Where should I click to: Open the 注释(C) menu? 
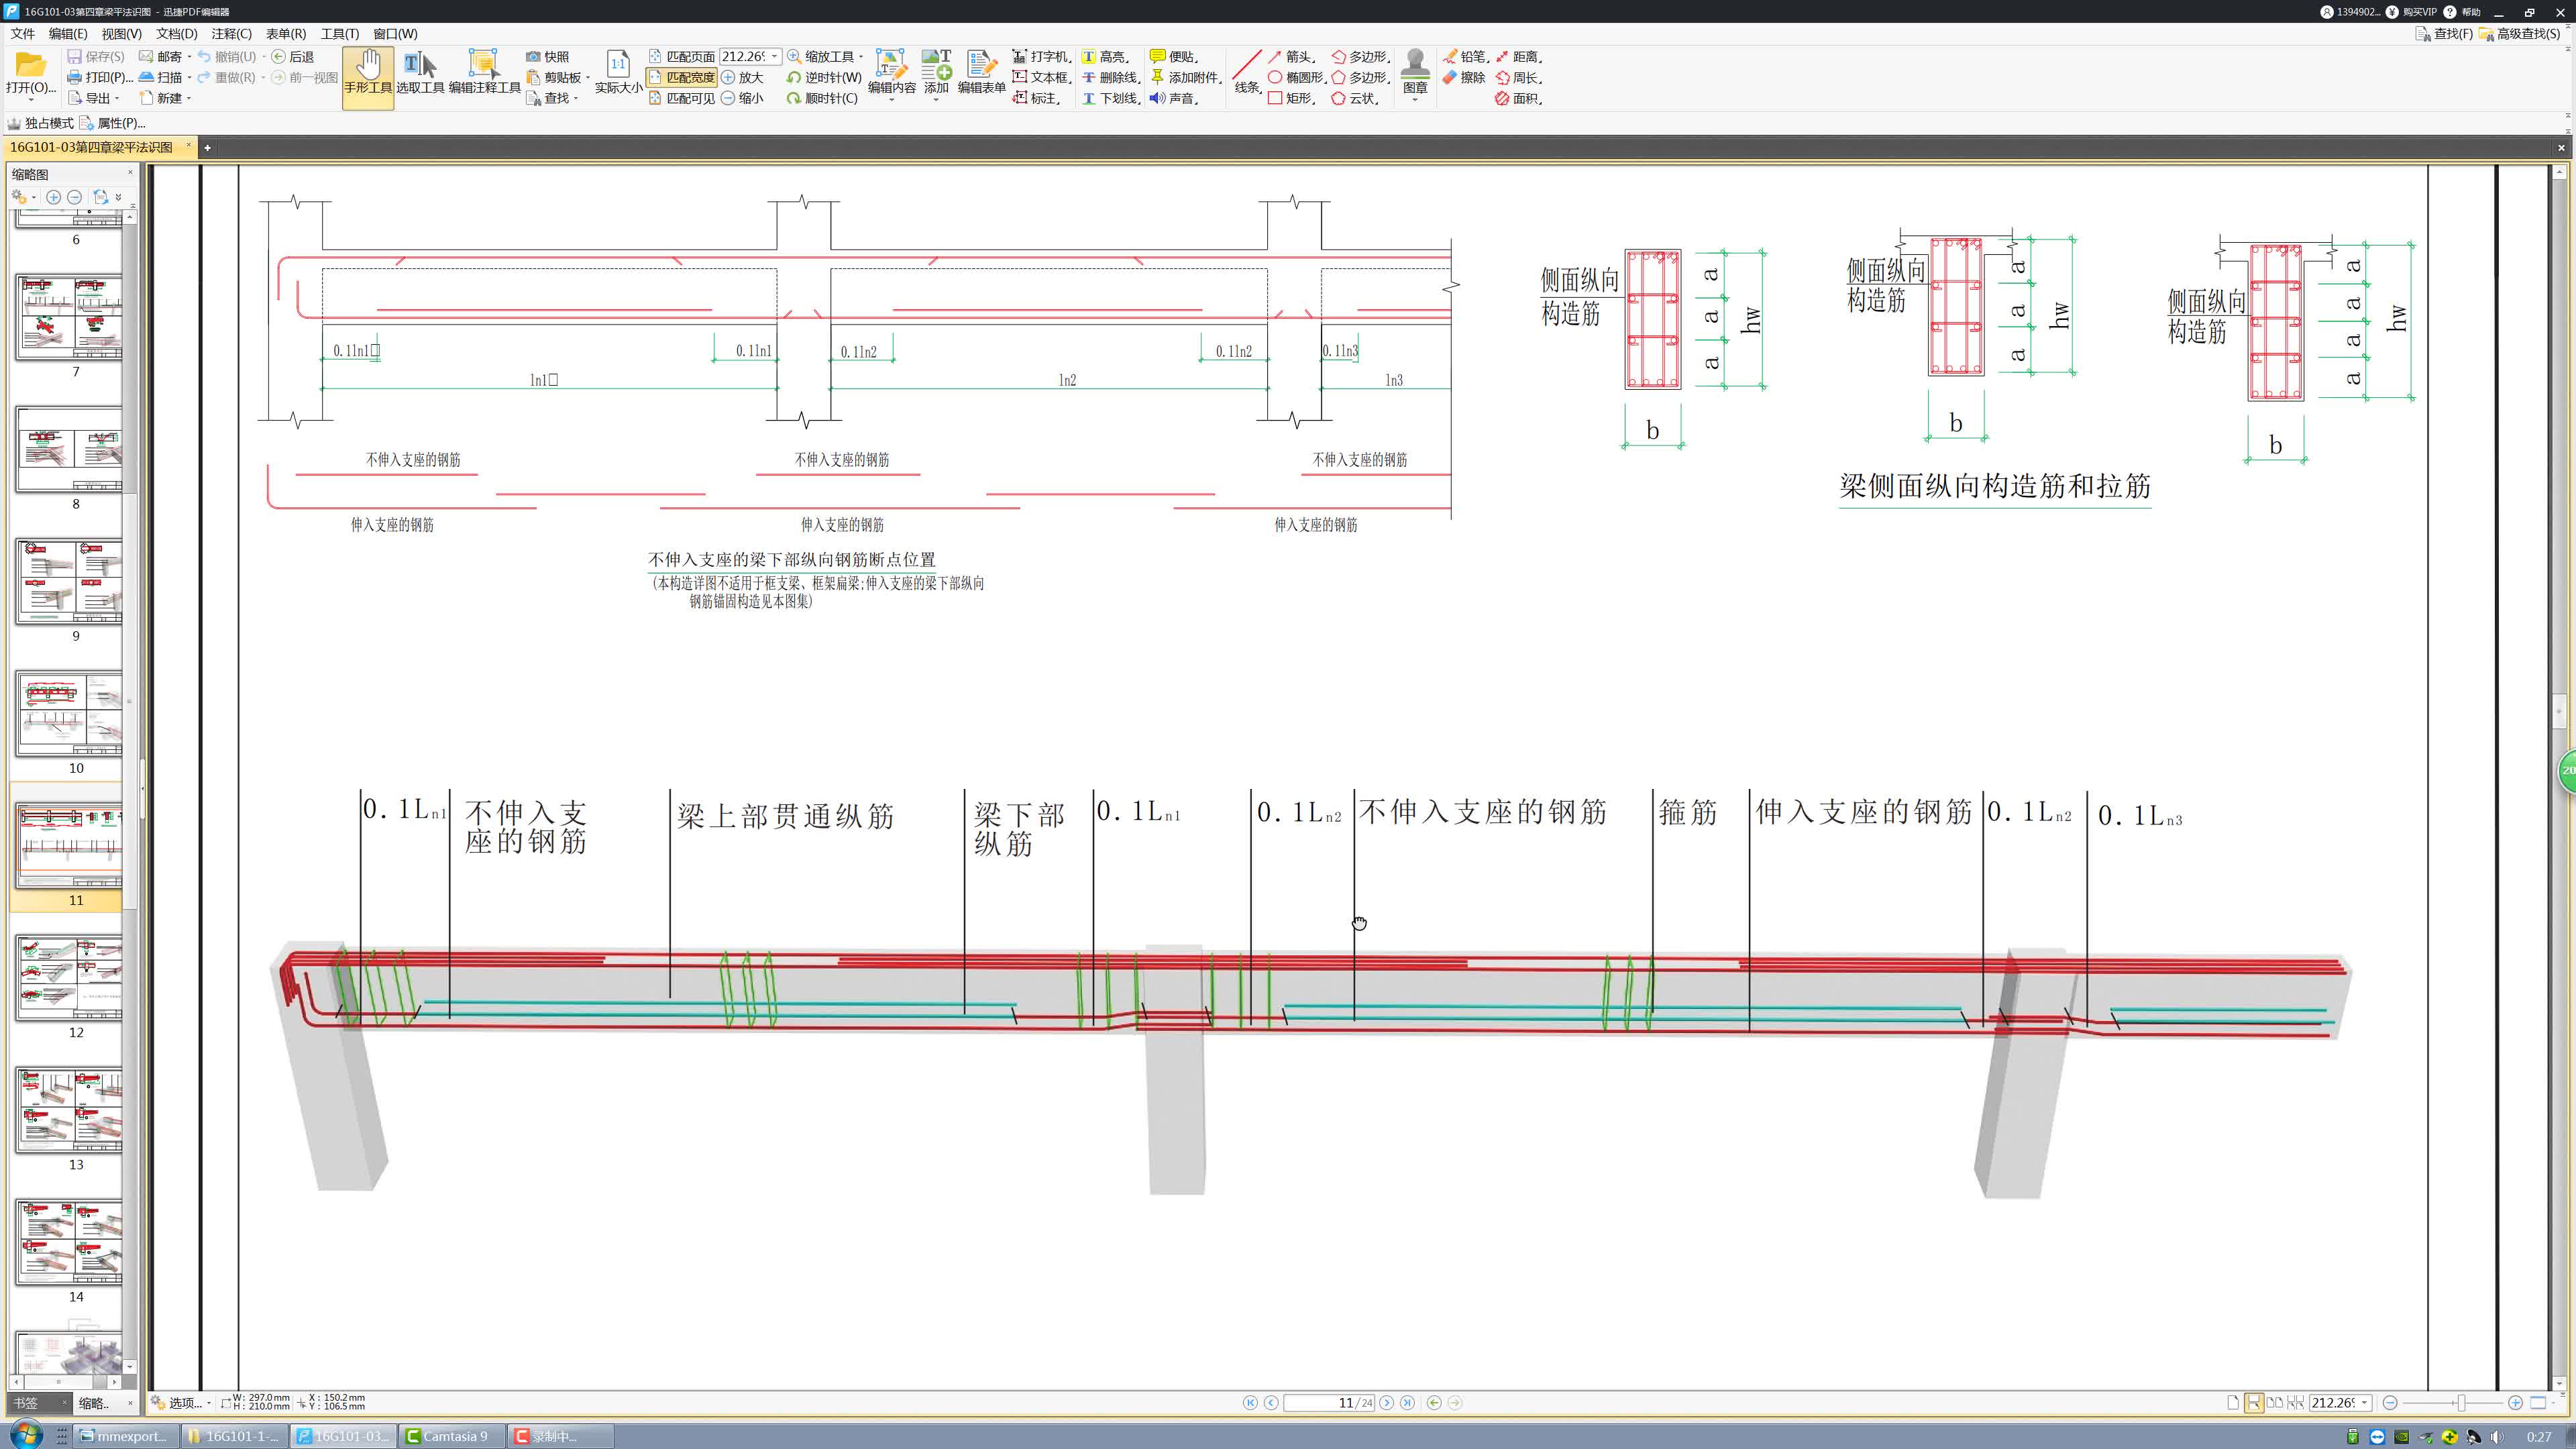pyautogui.click(x=231, y=33)
